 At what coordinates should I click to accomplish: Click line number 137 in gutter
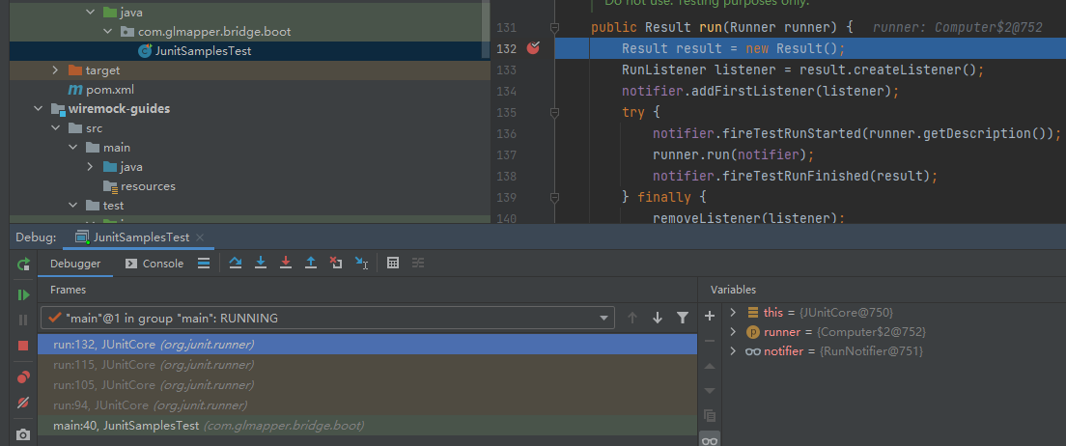click(x=507, y=154)
